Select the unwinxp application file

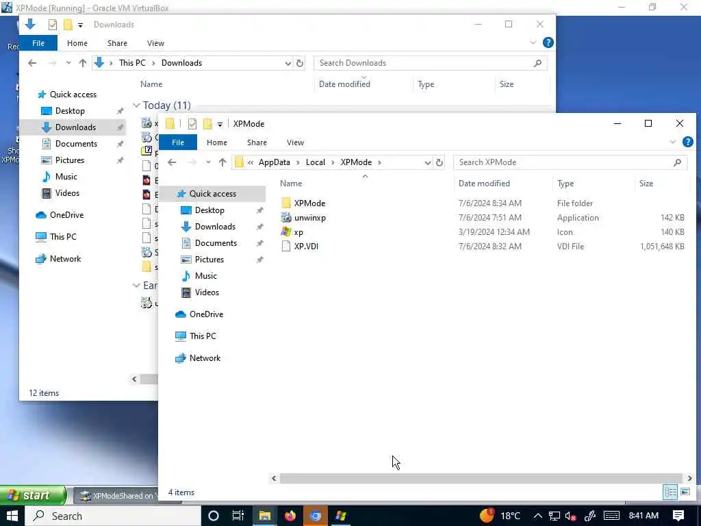(x=303, y=218)
